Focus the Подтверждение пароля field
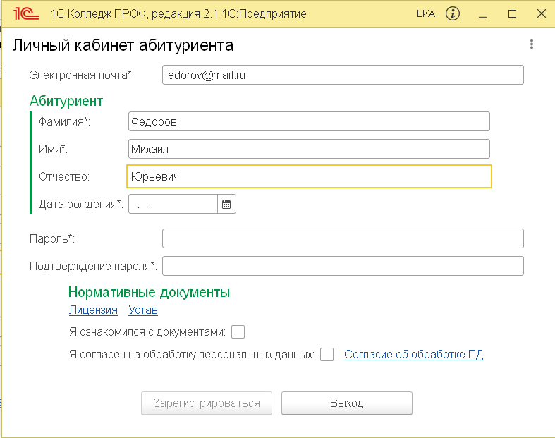Viewport: 555px width, 438px height. pyautogui.click(x=342, y=266)
